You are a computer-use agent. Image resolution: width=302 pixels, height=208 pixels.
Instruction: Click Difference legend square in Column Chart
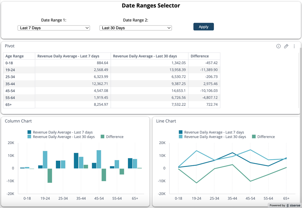[102, 137]
